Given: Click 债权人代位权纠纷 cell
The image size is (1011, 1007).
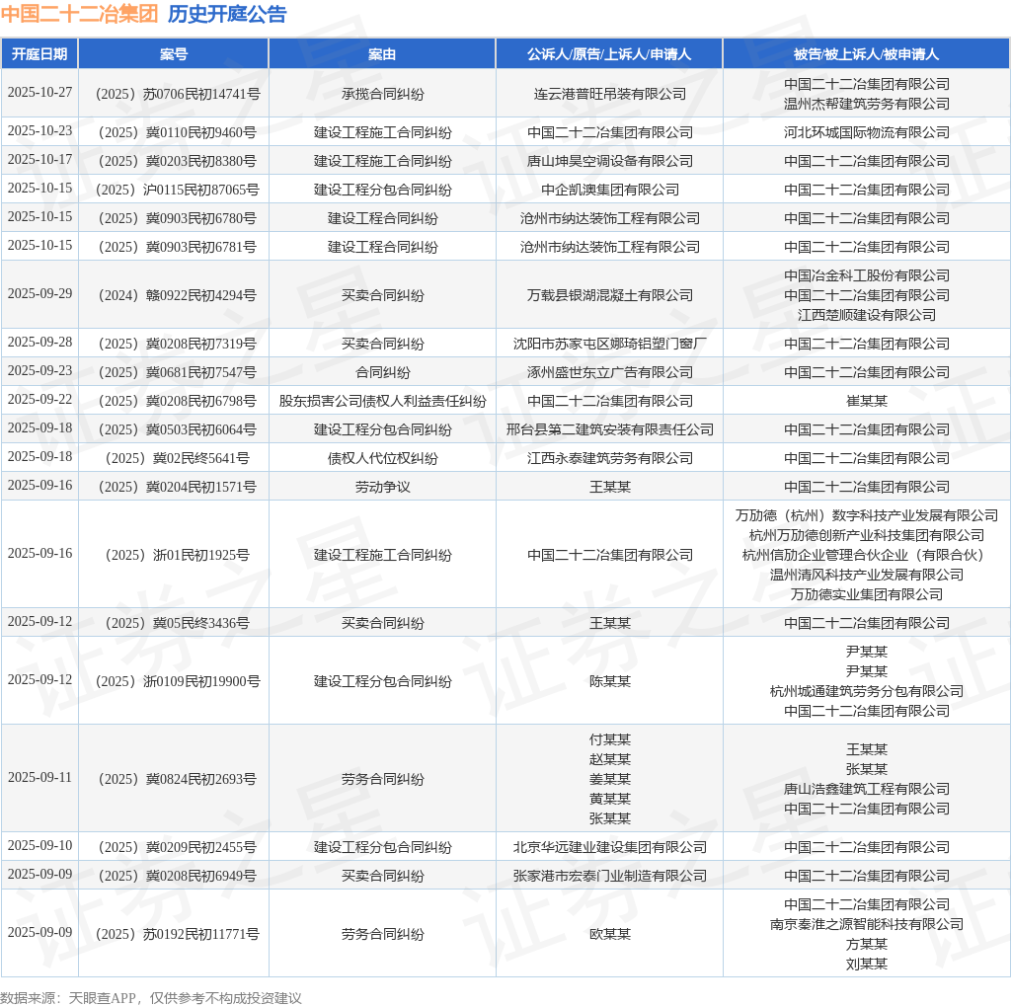Looking at the screenshot, I should point(382,459).
